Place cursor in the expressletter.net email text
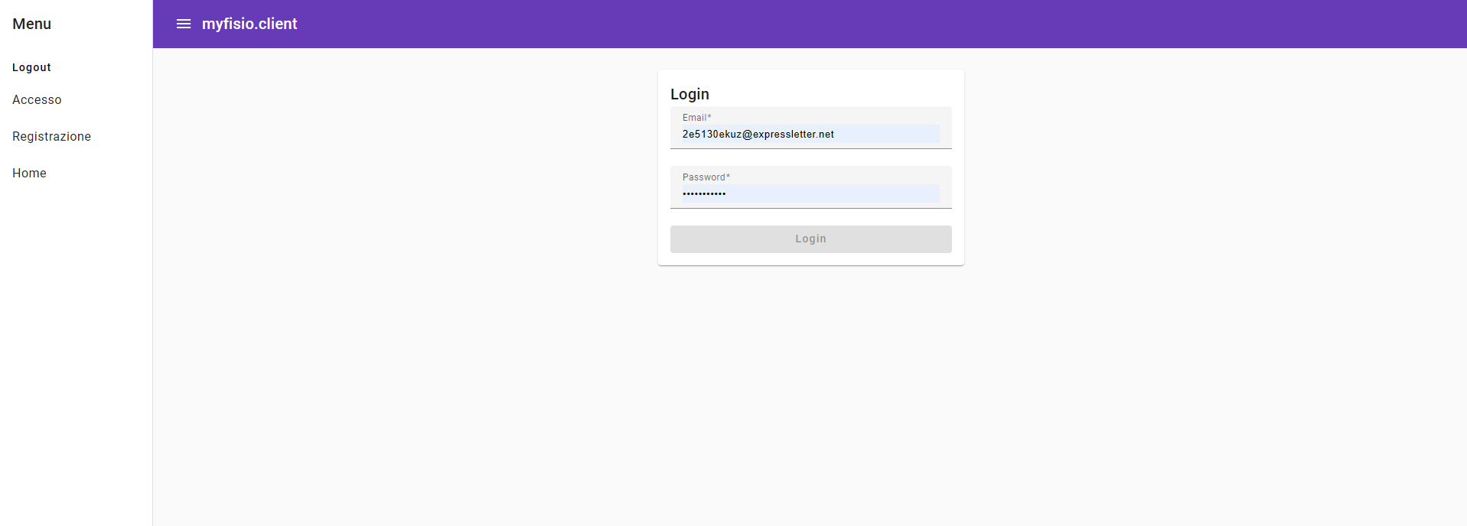 793,135
